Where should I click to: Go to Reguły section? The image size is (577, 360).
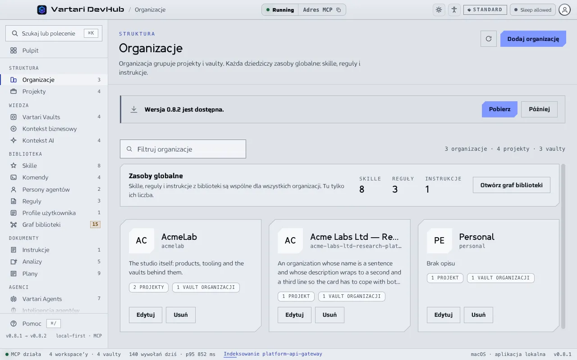click(54, 201)
